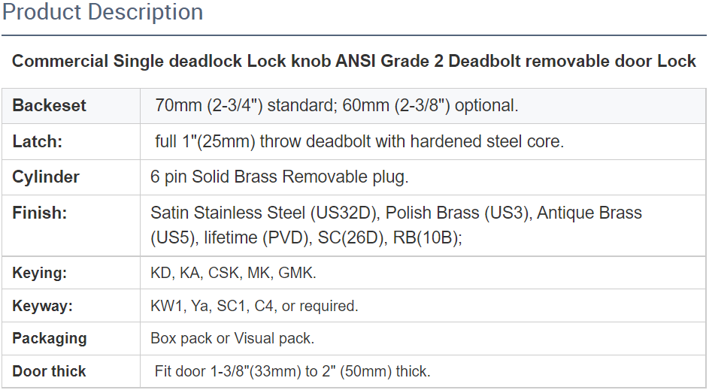Click the Latch: label cell
709x390 pixels.
[38, 141]
